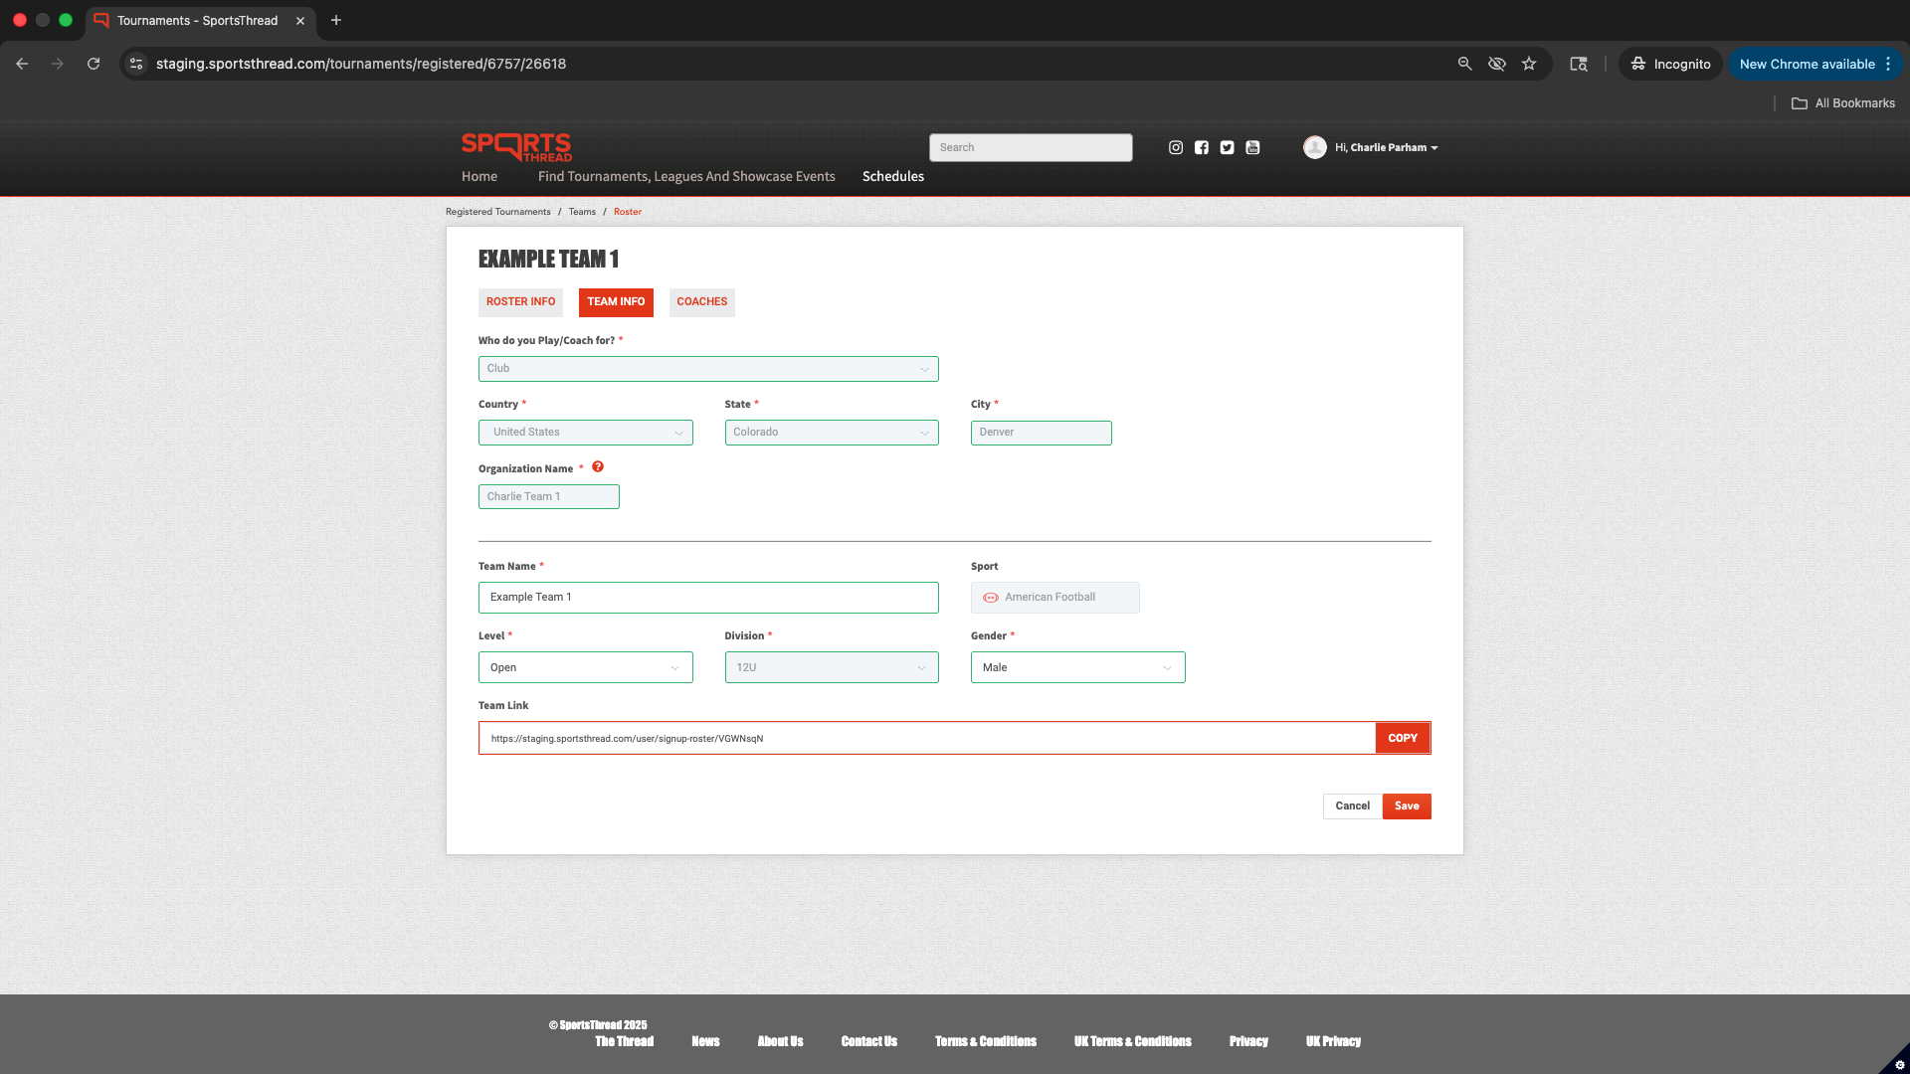Bookmark this page with star icon
This screenshot has height=1074, width=1910.
pyautogui.click(x=1529, y=64)
